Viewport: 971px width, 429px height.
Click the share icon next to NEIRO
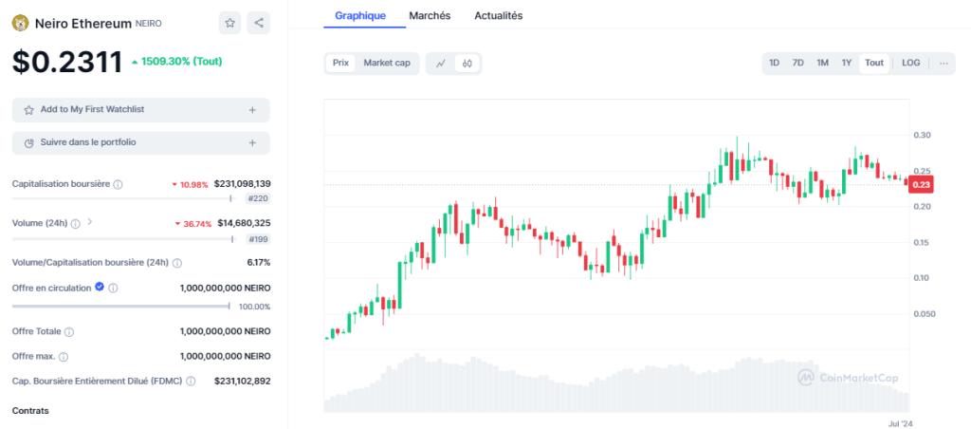pyautogui.click(x=259, y=22)
